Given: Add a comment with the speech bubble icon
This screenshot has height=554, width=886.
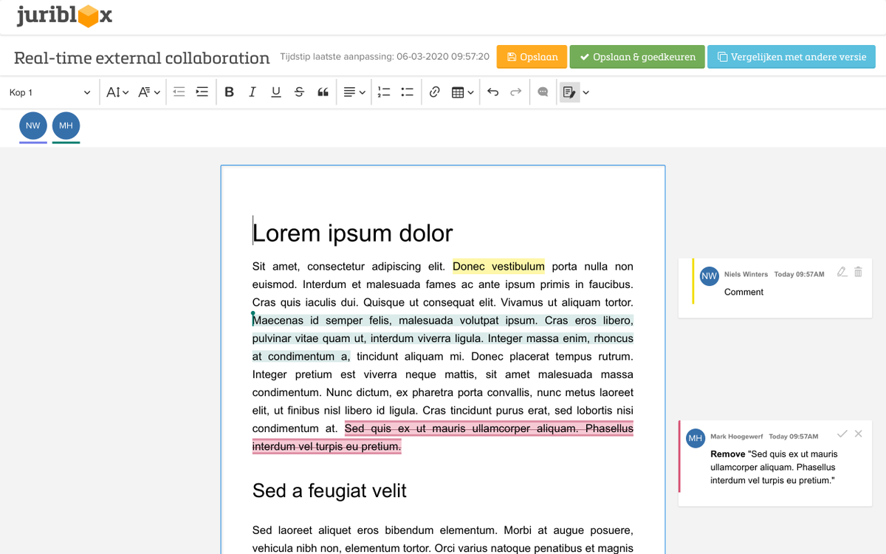Looking at the screenshot, I should tap(543, 92).
